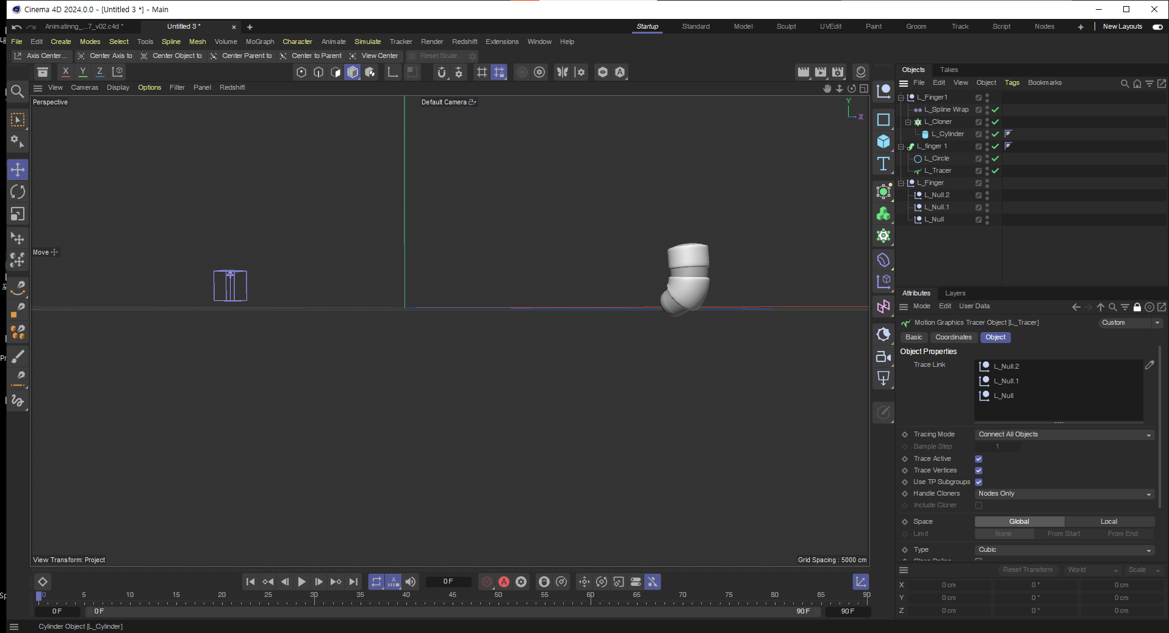This screenshot has height=633, width=1169.
Task: Open the Custom attribute layout dropdown
Action: pos(1130,323)
